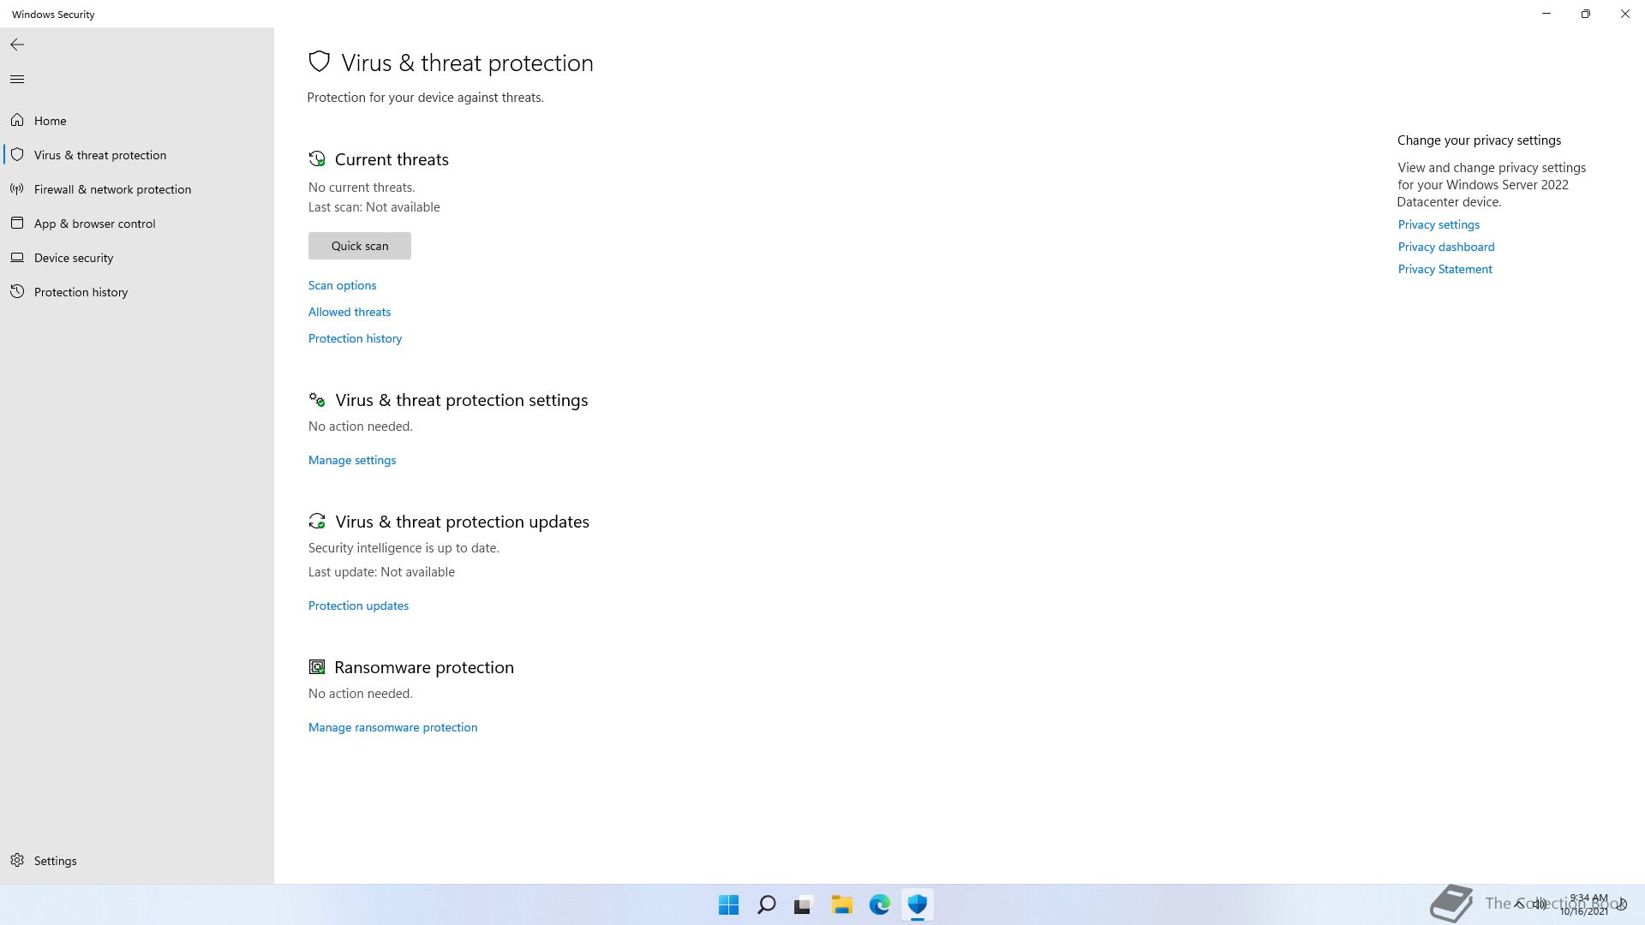This screenshot has height=925, width=1645.
Task: Click the Current threats scan icon
Action: tap(317, 158)
